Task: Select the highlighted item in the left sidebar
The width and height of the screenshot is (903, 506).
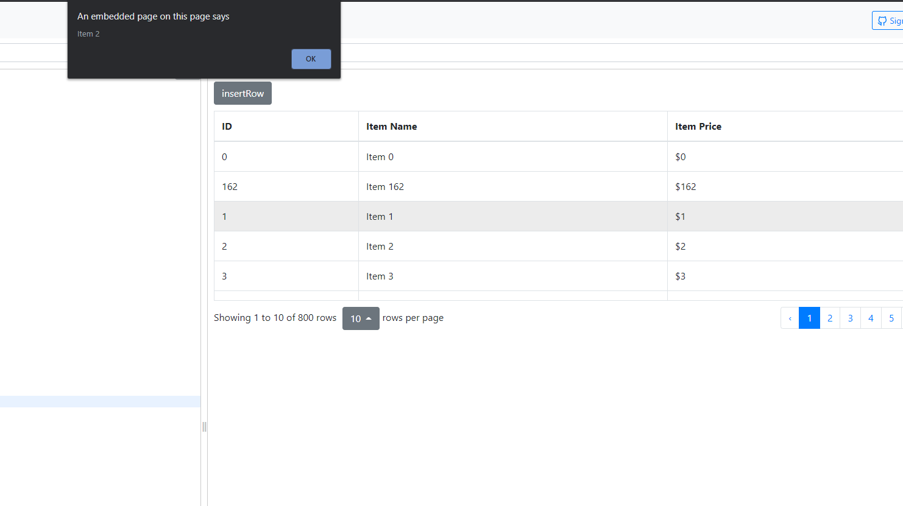Action: [101, 401]
